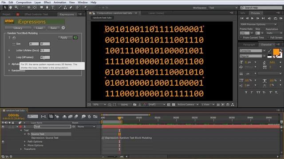284x159 pixels.
Task: Switch to the Project tab
Action: coord(6,15)
